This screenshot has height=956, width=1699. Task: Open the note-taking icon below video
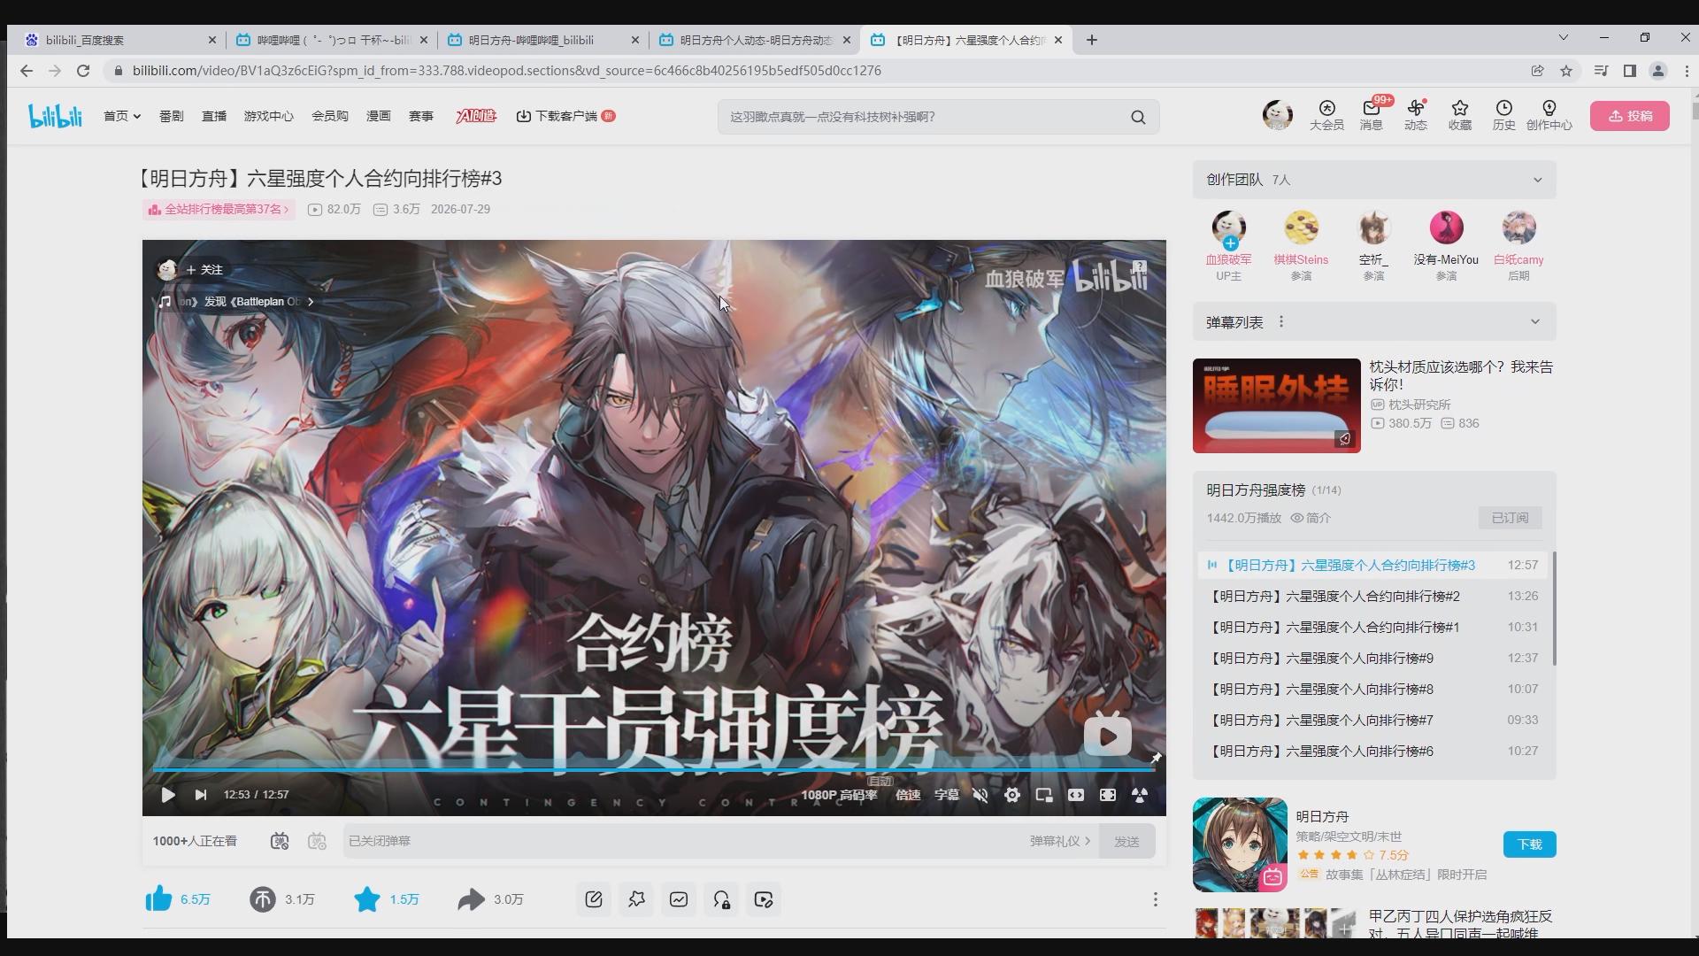[594, 899]
